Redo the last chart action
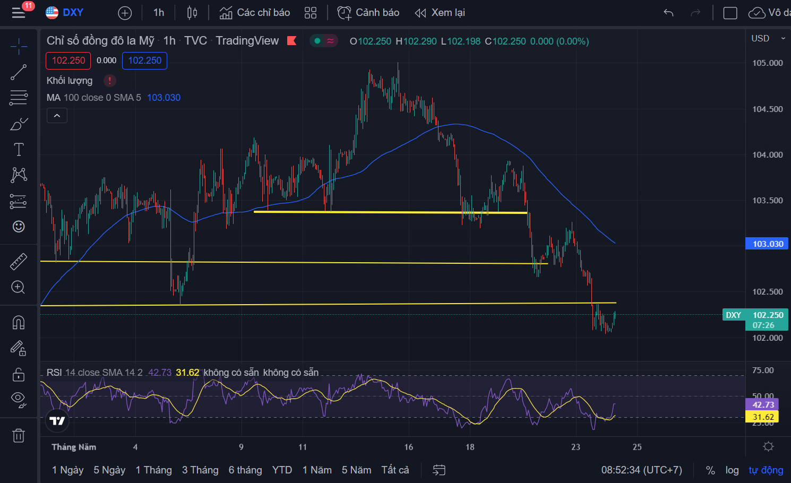Image resolution: width=791 pixels, height=483 pixels. point(695,13)
